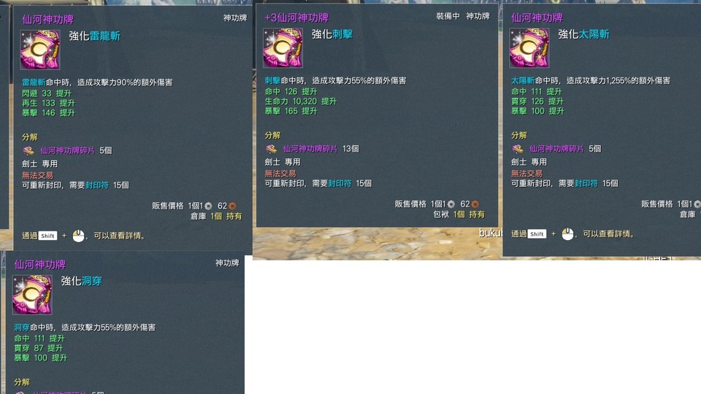The image size is (701, 394).
Task: Click 封印符 link in 刺擊 tooltip
Action: [x=340, y=184]
